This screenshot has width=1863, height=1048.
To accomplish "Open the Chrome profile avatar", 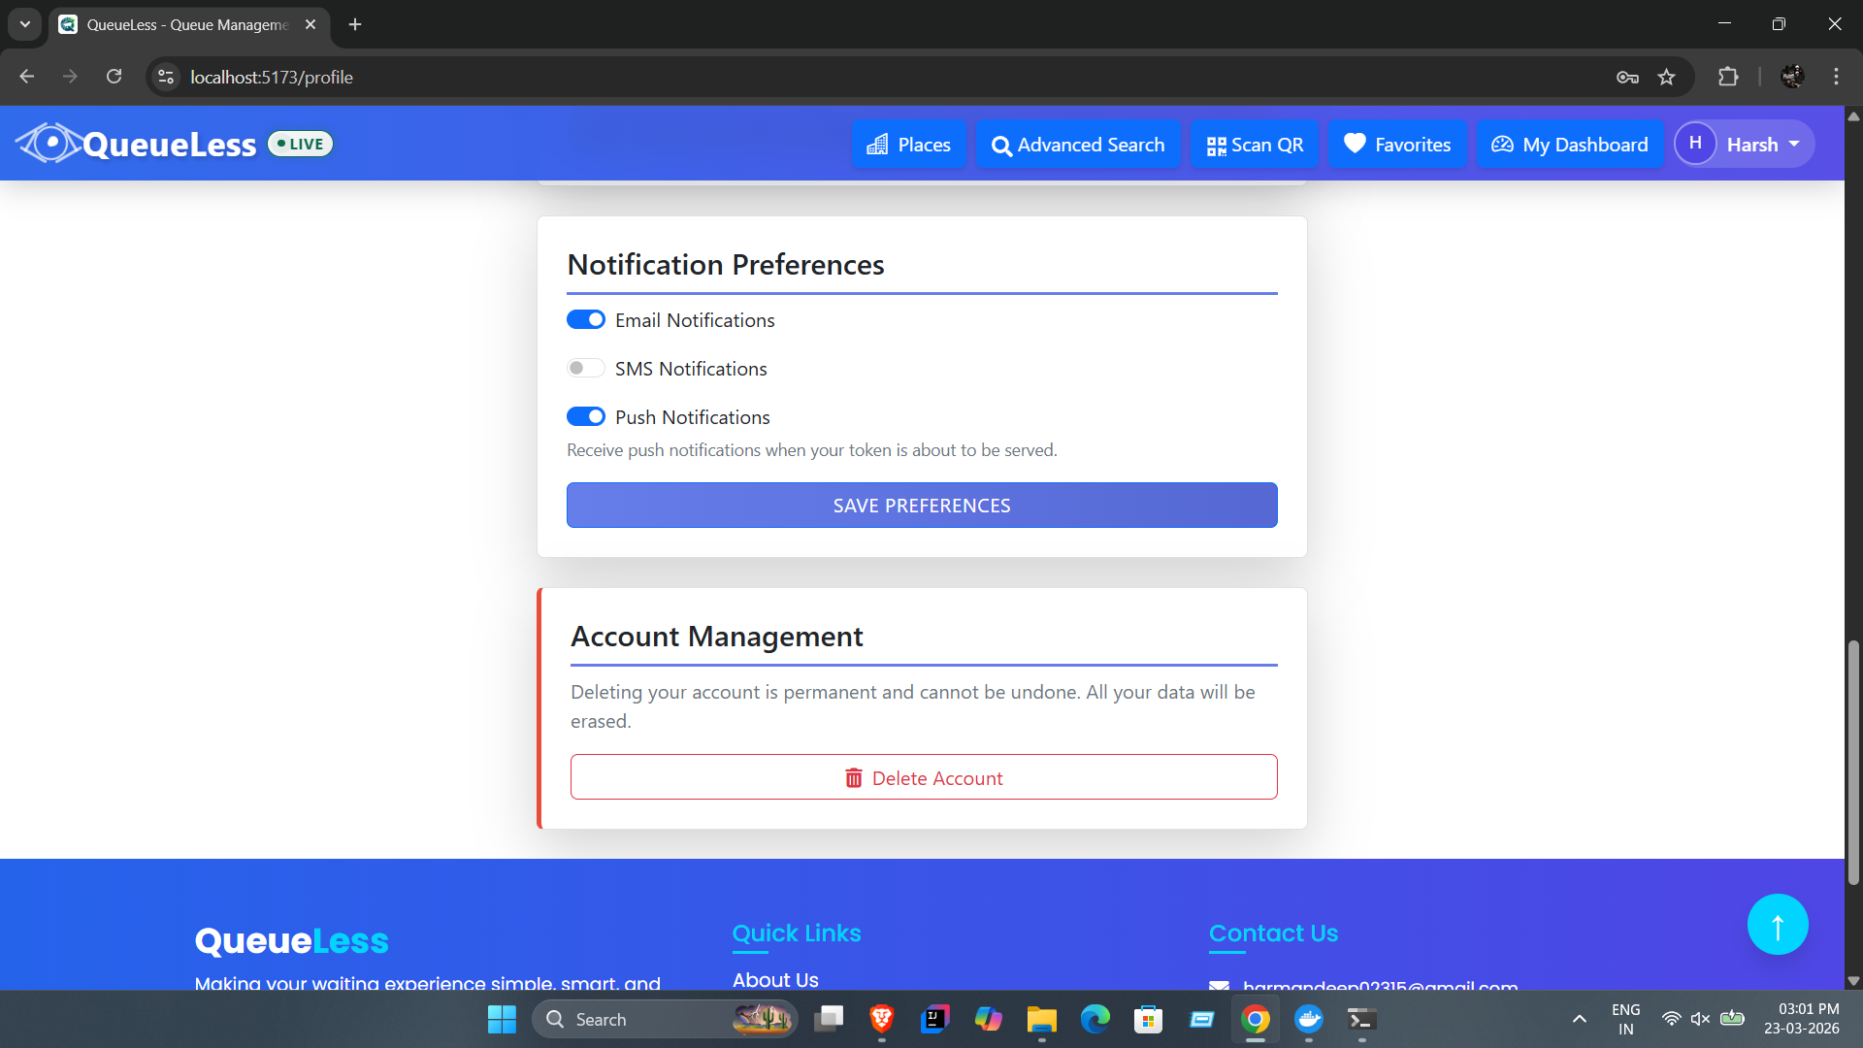I will click(1792, 77).
